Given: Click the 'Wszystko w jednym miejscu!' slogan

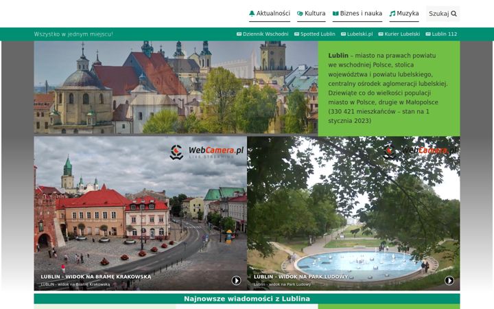Looking at the screenshot, I should 73,34.
